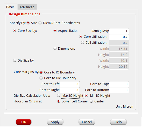Click the Core to Bottom input field
The width and height of the screenshot is (142, 127).
[119, 90]
